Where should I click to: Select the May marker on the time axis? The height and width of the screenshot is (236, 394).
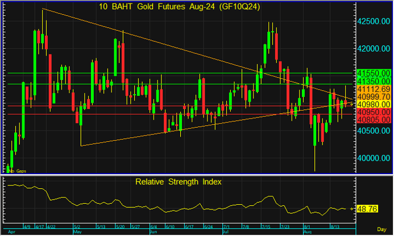tap(78, 233)
